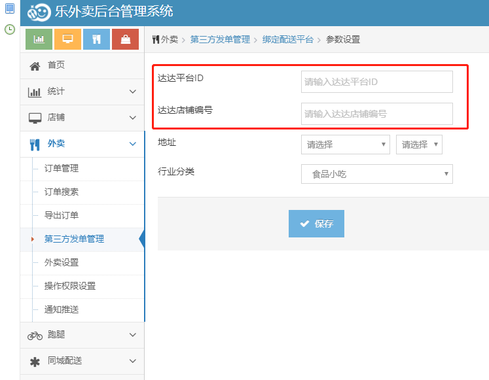Open the 操作权限设置 submenu item
The image size is (489, 380).
[x=82, y=286]
